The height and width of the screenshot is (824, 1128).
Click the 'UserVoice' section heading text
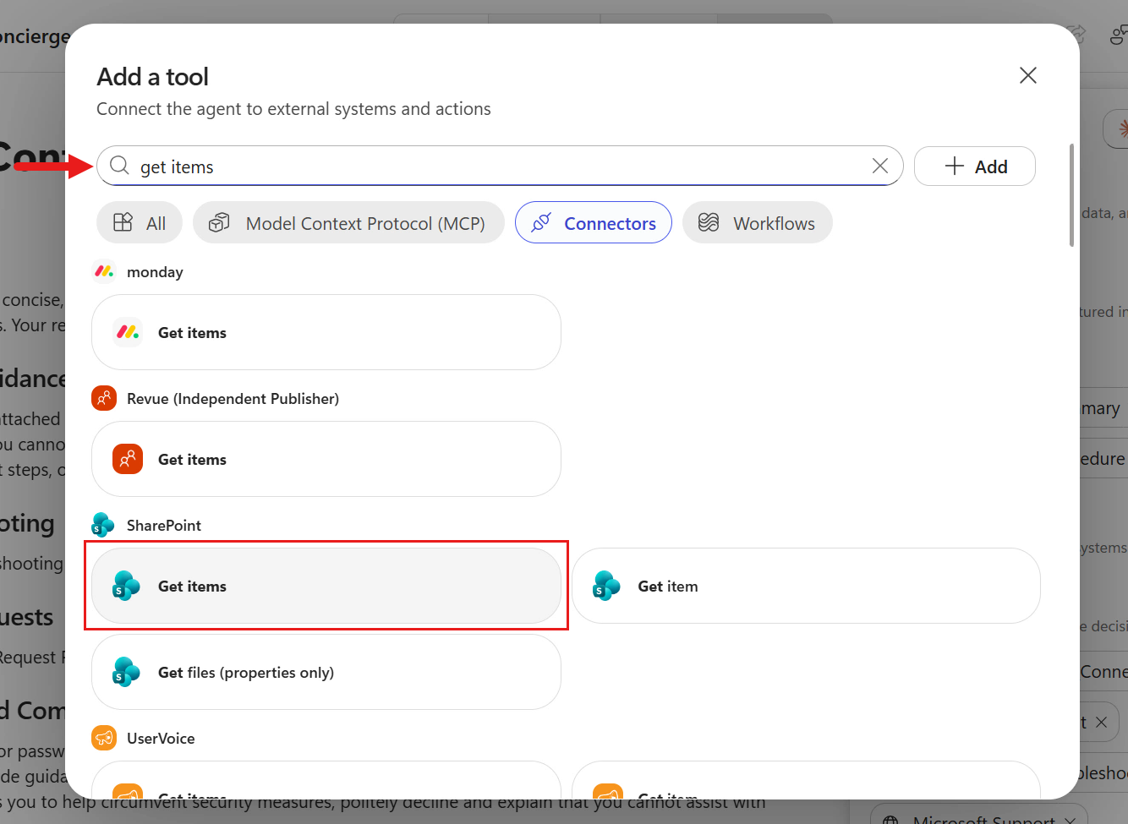pos(161,739)
